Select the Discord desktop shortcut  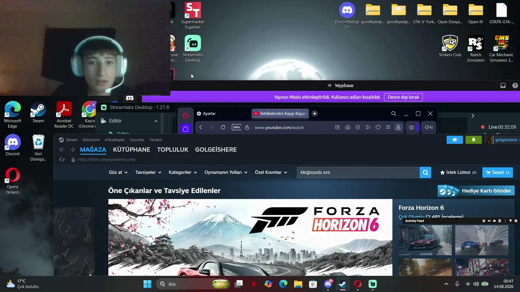[x=13, y=145]
